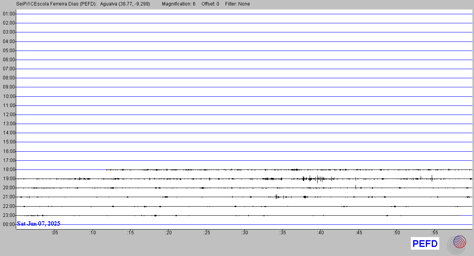Select the 15:00 hour label
Screen dimensions: 474x256
pos(9,142)
